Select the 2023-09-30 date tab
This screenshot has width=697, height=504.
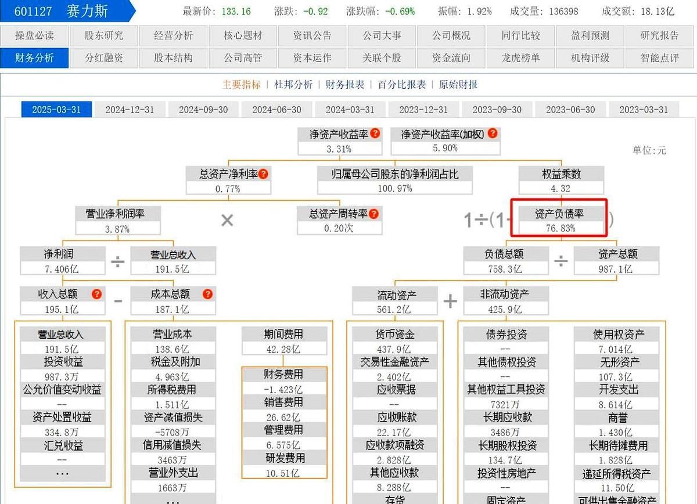pos(497,110)
